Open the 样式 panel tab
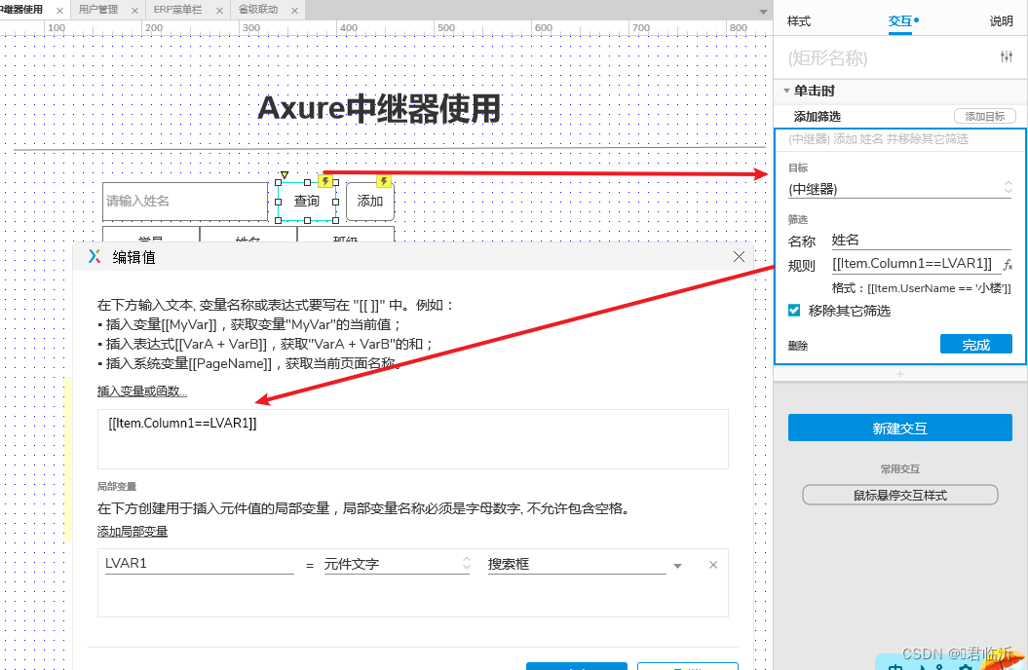 click(x=799, y=21)
